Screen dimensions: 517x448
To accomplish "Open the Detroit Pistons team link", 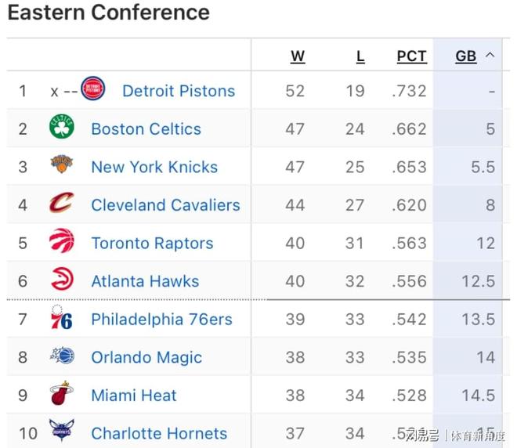I will pos(179,91).
